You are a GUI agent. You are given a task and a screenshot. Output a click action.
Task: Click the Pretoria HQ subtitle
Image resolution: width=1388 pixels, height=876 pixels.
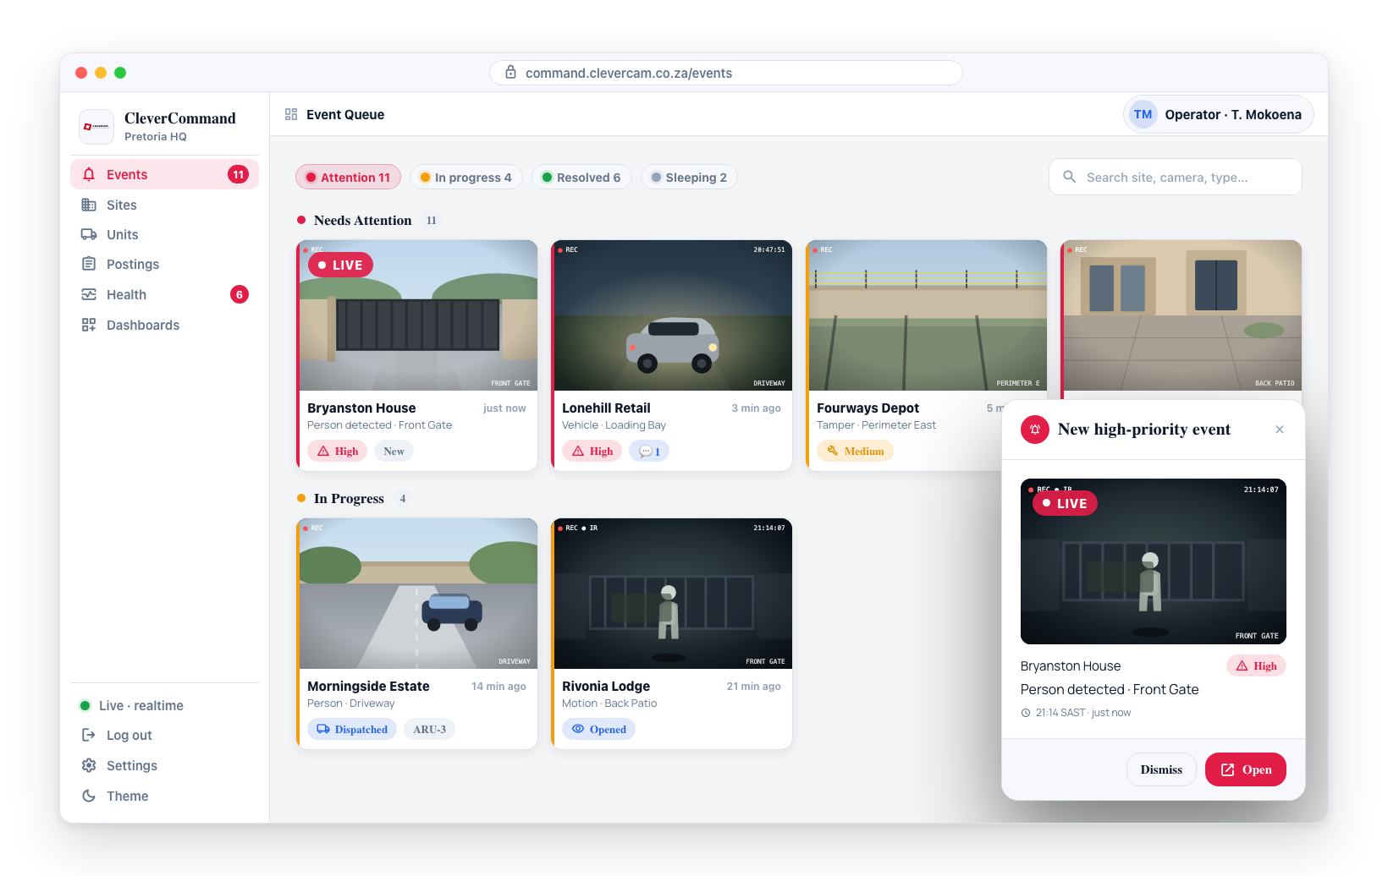point(156,136)
